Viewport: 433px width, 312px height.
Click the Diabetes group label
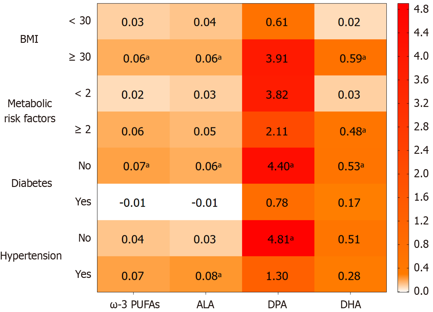coord(32,183)
